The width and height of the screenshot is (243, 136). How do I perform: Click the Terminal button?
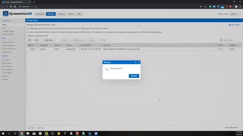103,40
